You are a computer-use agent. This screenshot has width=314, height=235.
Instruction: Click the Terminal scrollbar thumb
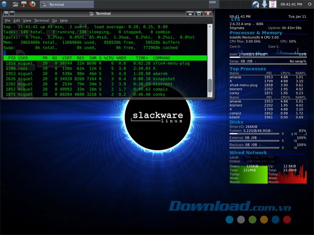(210, 86)
